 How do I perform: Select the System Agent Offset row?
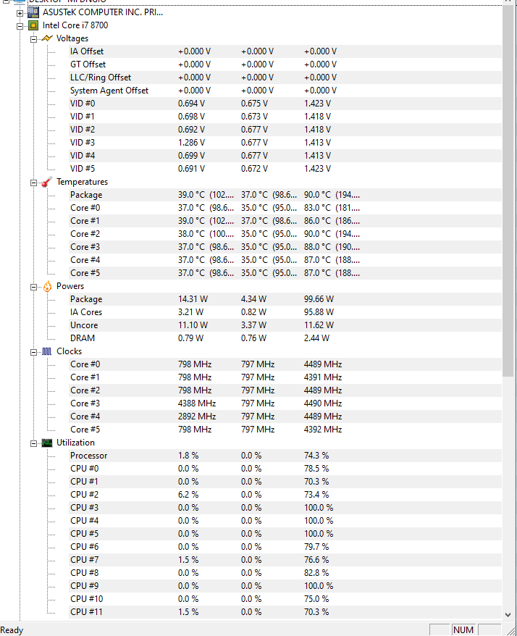[x=285, y=91]
